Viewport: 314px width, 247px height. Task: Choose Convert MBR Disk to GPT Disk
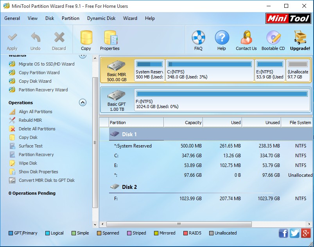click(47, 180)
